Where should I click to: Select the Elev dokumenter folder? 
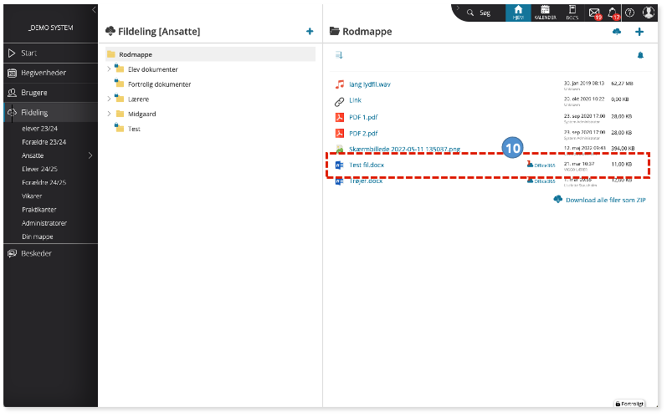pos(152,69)
